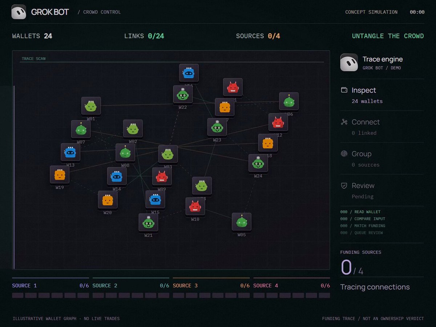Select zombie wallet above W10
Viewport: 436px width, 327px height.
tap(202, 186)
